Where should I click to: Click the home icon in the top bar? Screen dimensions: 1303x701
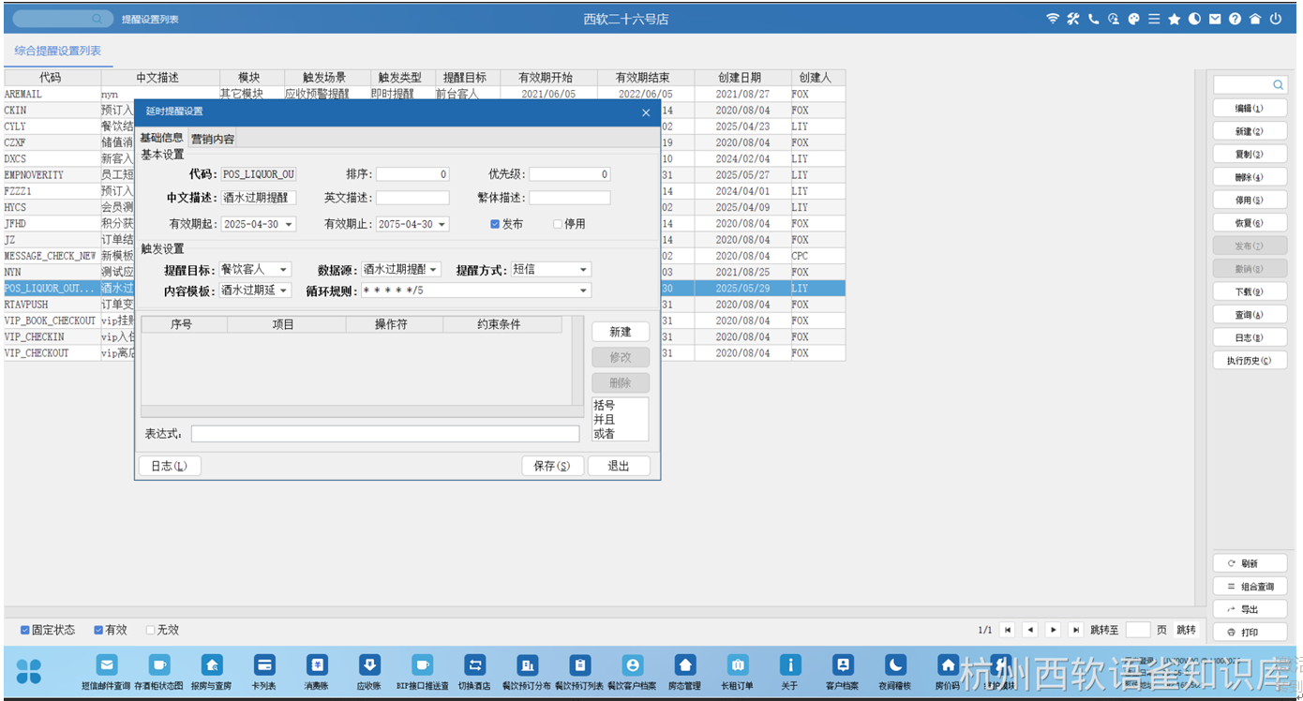1255,19
